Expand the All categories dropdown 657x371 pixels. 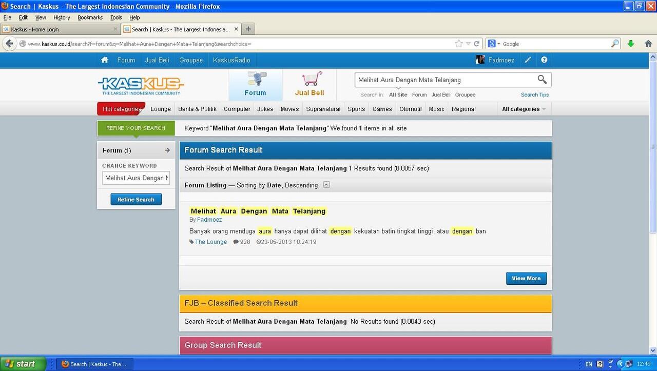tap(524, 109)
